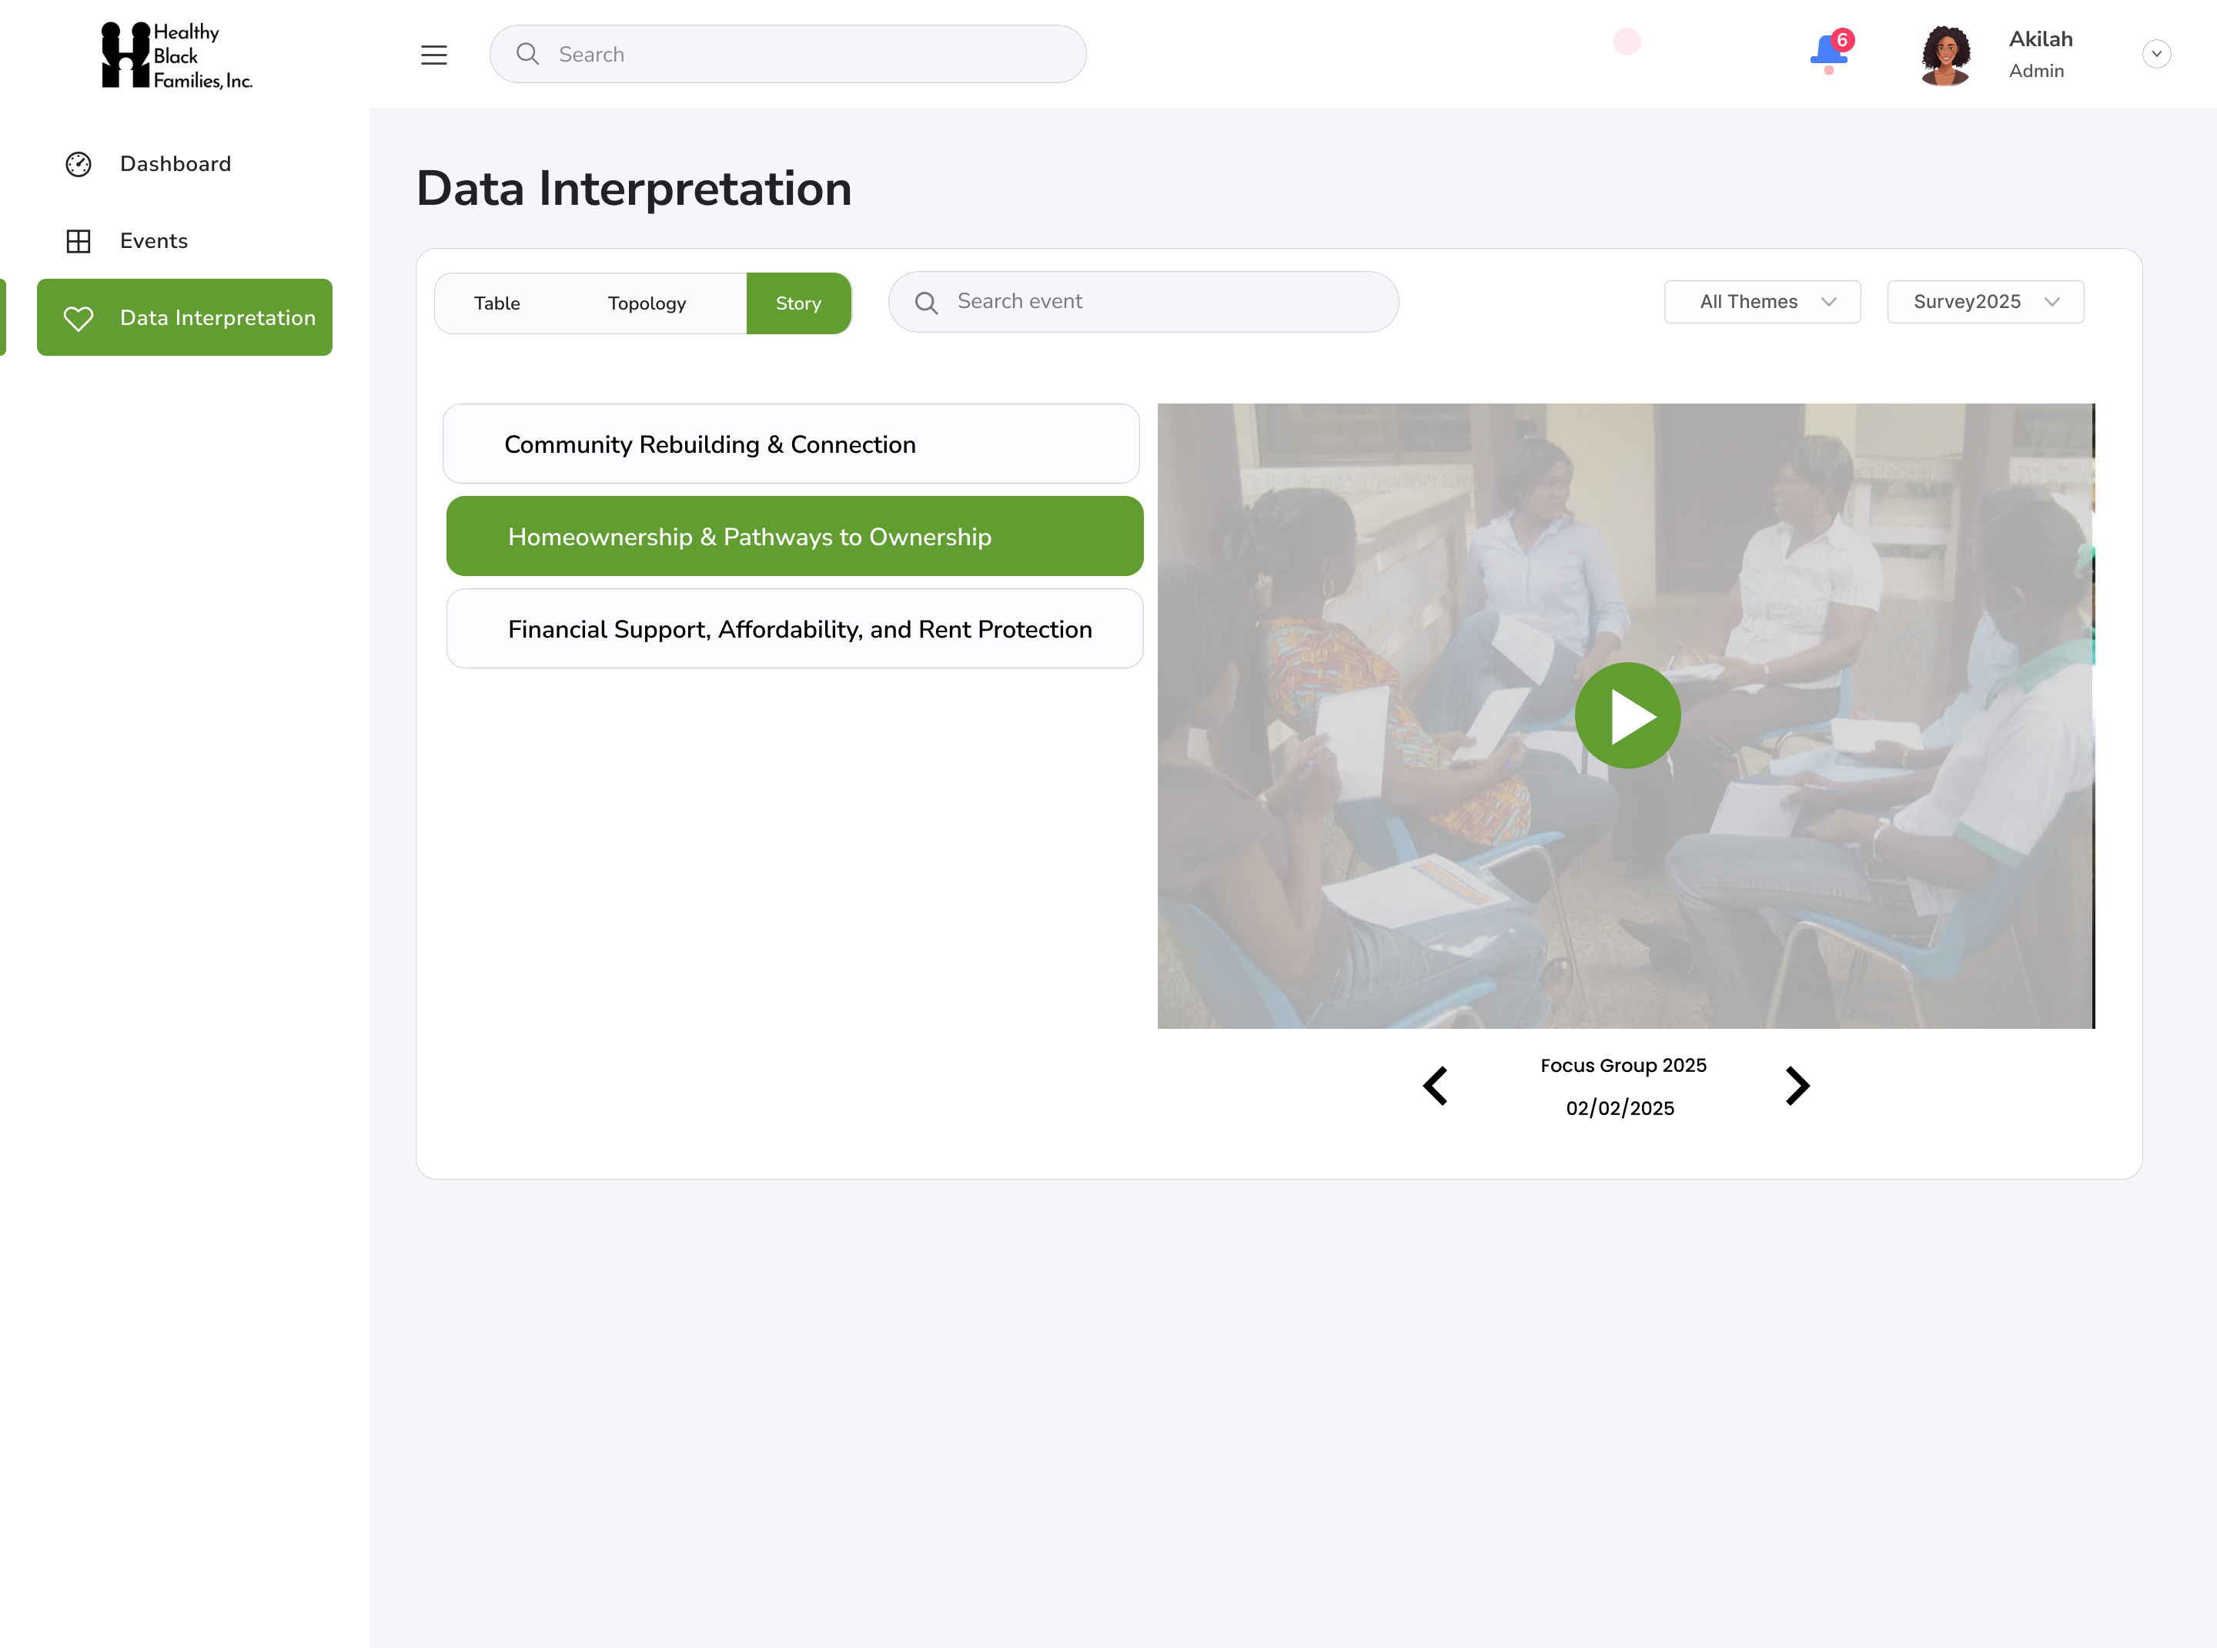The height and width of the screenshot is (1648, 2217).
Task: Go to previous story with left arrow
Action: [x=1435, y=1085]
